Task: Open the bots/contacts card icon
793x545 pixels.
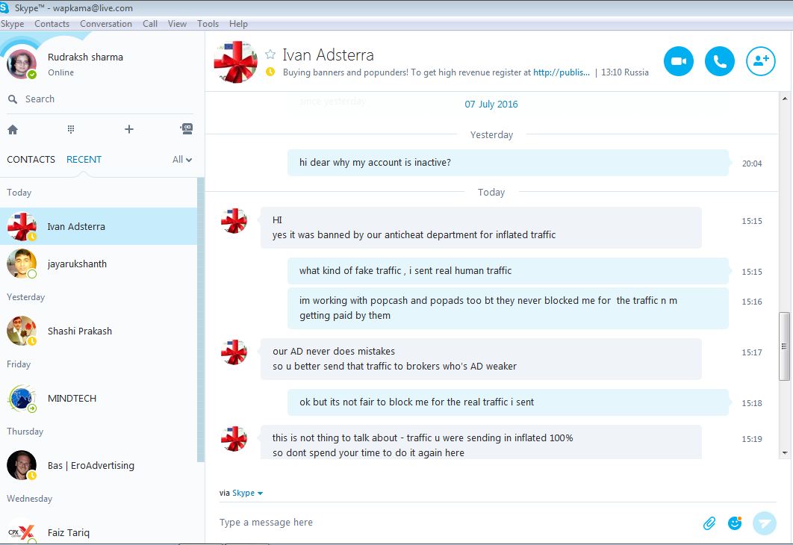Action: click(187, 129)
